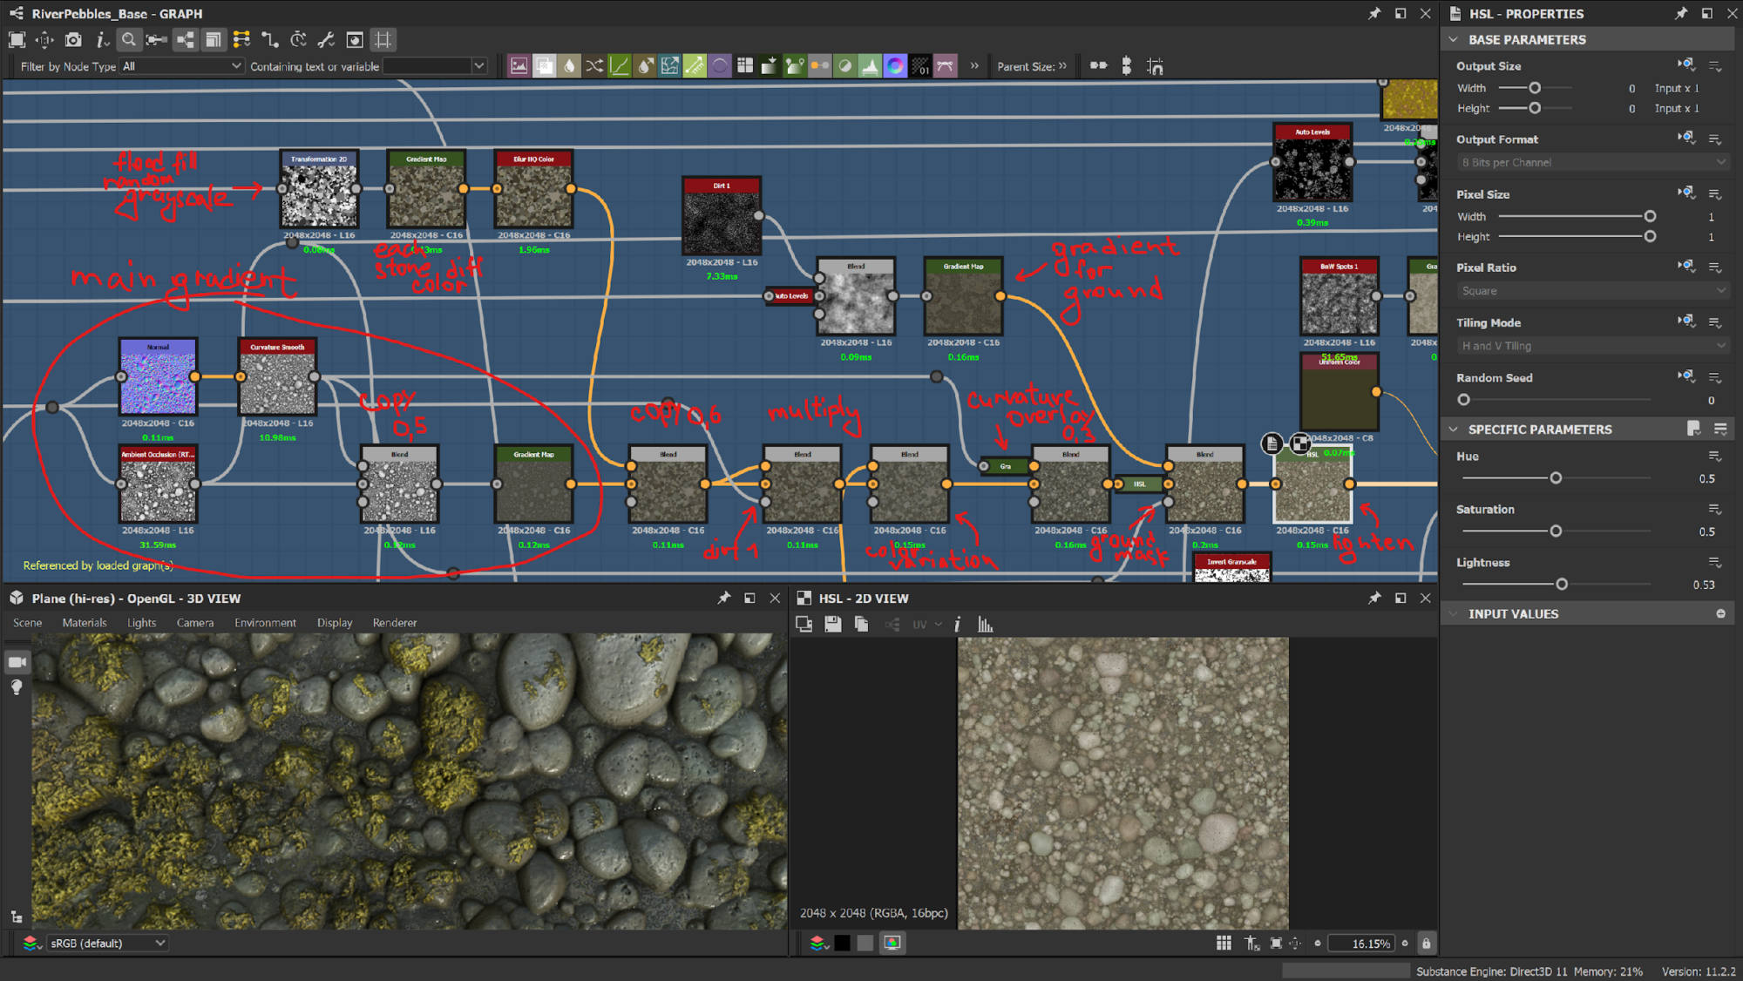Click the magnifier search icon in graph toolbar
Viewport: 1743px width, 981px height.
pyautogui.click(x=128, y=40)
